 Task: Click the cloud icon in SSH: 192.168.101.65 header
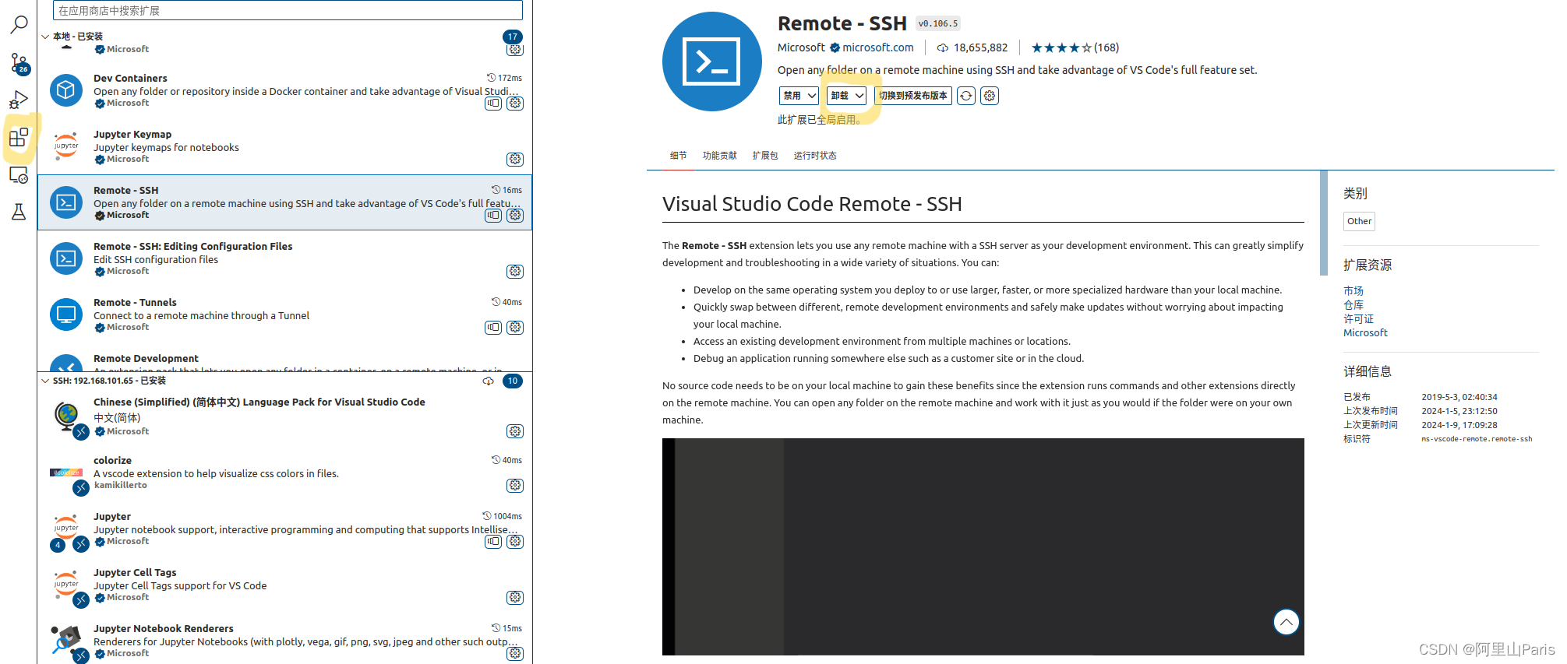(x=489, y=381)
